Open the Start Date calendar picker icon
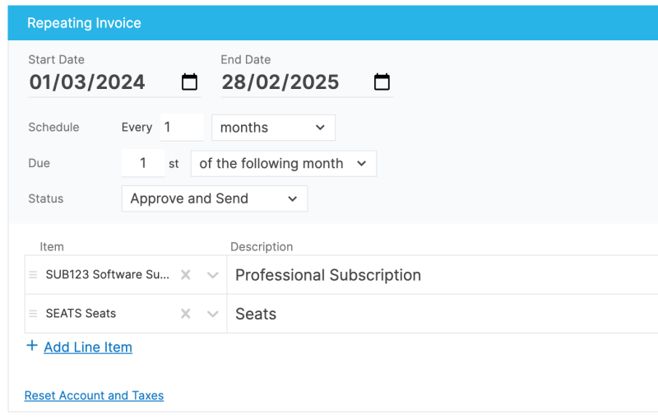This screenshot has width=658, height=420. pyautogui.click(x=189, y=82)
